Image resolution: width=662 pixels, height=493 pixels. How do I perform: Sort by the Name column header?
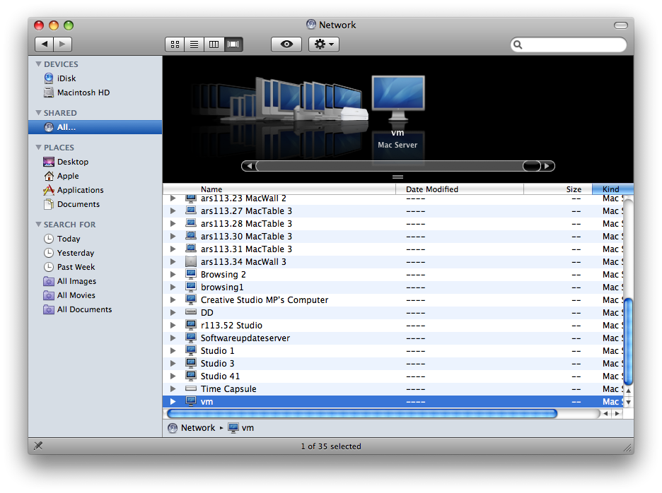click(x=279, y=189)
